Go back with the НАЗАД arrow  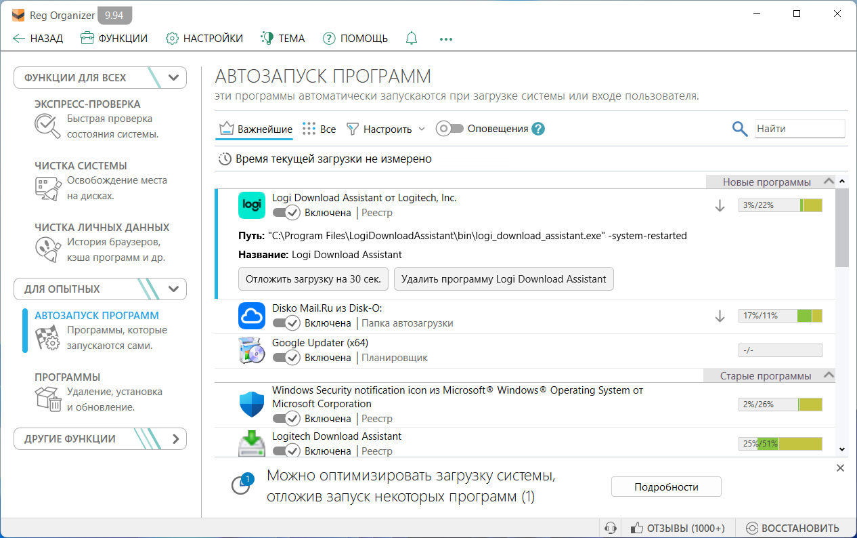(38, 39)
